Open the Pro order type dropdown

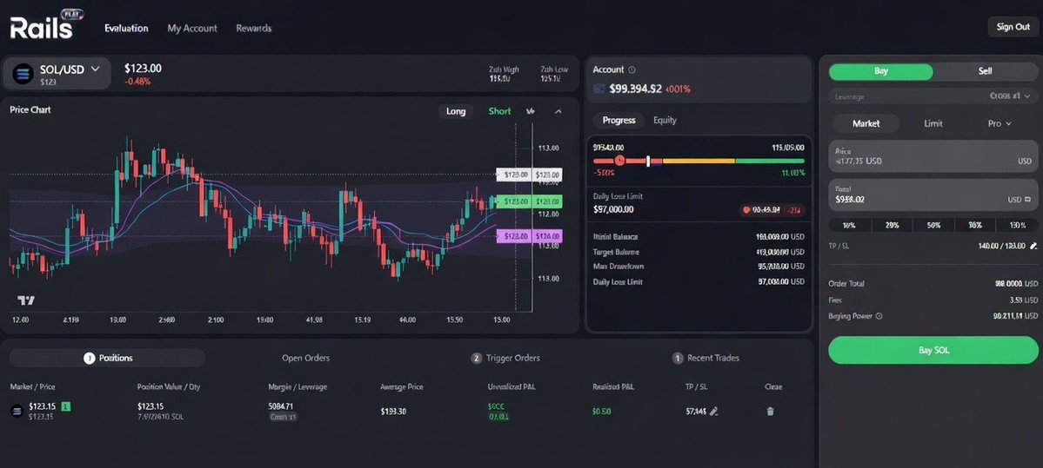click(1000, 123)
